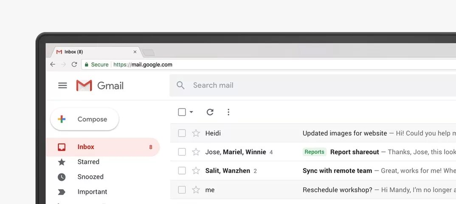
Task: Open the Important folder
Action: point(92,192)
